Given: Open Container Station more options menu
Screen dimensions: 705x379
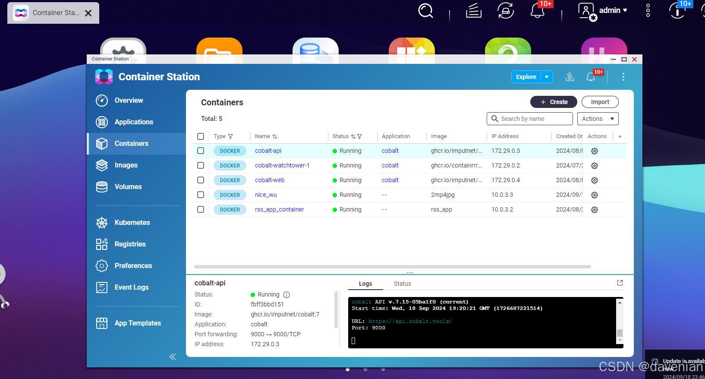Looking at the screenshot, I should (x=623, y=77).
